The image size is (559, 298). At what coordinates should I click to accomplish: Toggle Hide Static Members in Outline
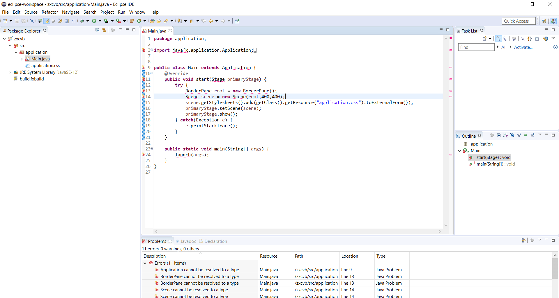[x=519, y=135]
